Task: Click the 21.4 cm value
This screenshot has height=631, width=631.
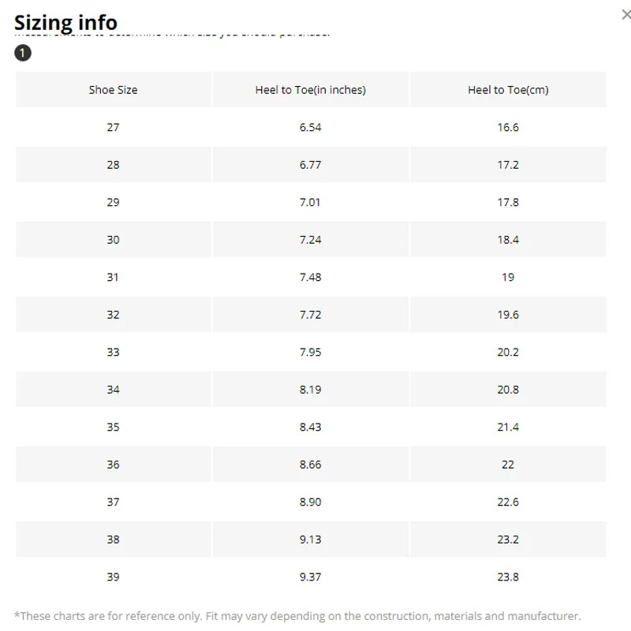Action: 508,427
